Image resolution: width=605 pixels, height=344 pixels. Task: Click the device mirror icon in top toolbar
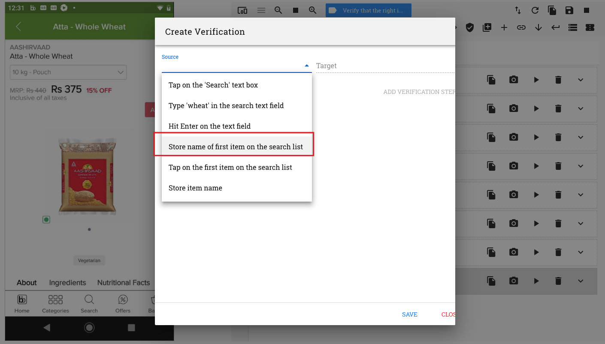pyautogui.click(x=242, y=11)
